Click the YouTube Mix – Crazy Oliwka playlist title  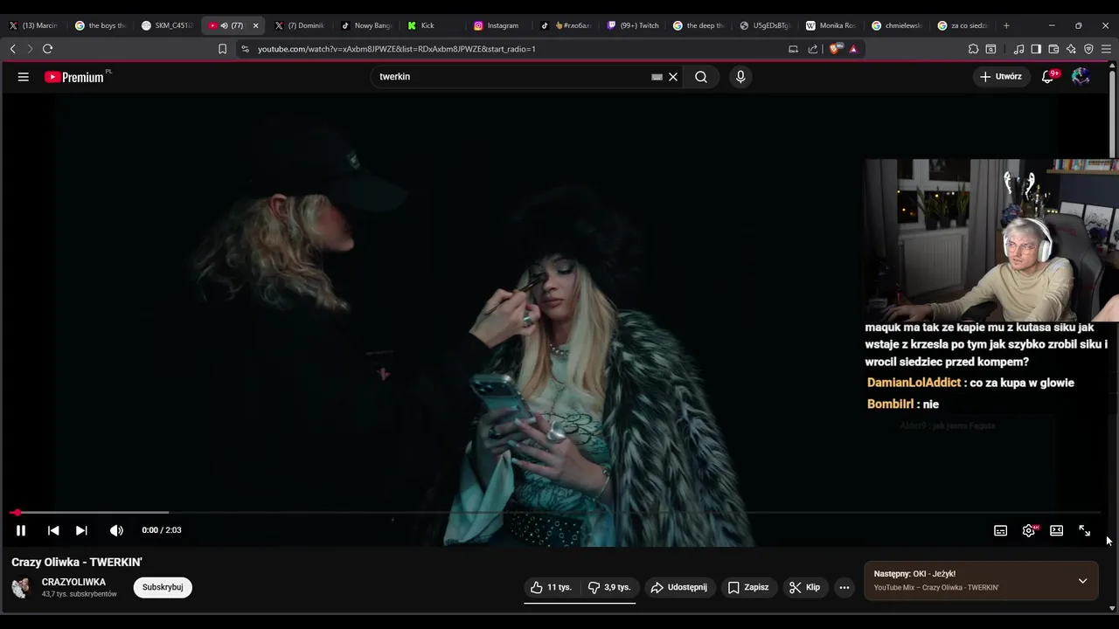pos(936,588)
